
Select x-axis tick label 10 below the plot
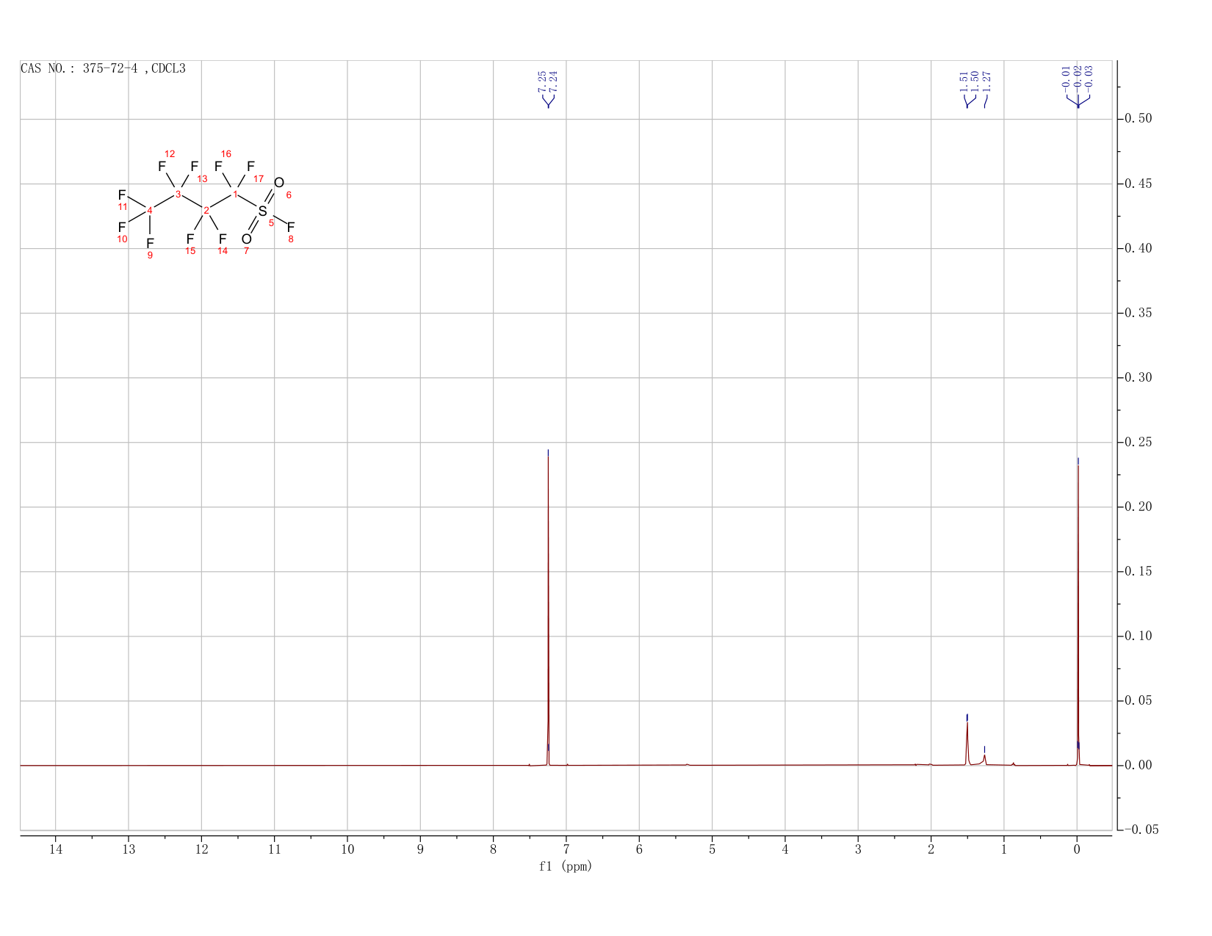coord(347,849)
